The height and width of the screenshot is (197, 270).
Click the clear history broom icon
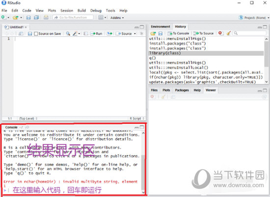click(x=229, y=33)
